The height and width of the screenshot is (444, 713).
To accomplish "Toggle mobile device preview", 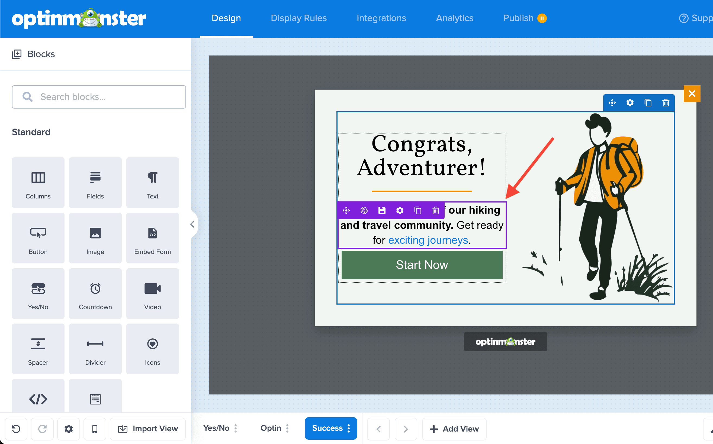I will click(95, 429).
